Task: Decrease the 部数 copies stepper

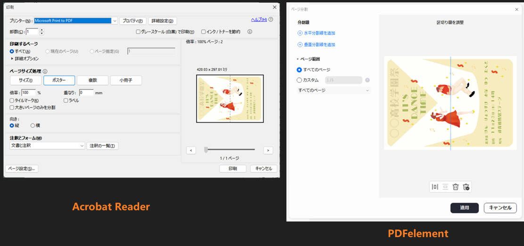Action: coord(42,33)
